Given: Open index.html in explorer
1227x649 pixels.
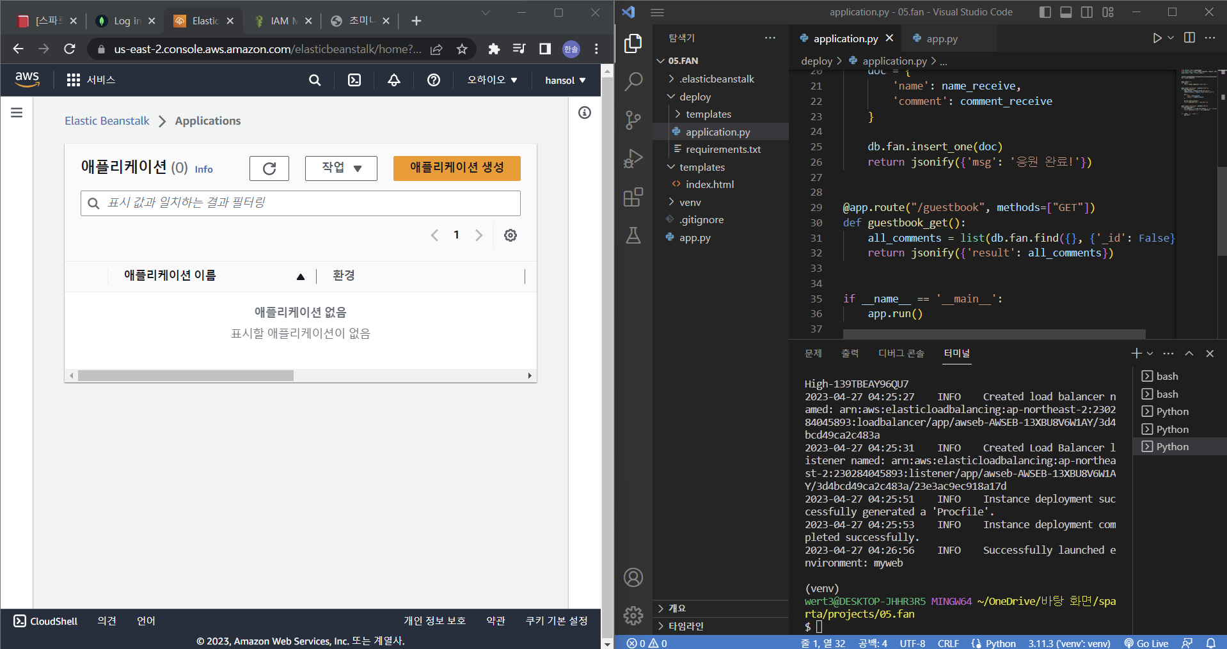Looking at the screenshot, I should coord(709,184).
